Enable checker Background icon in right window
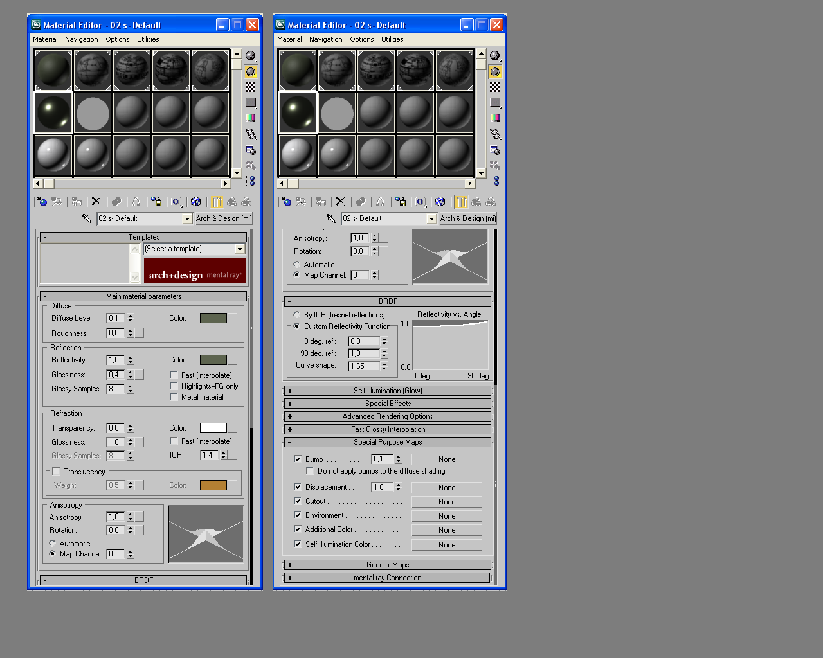This screenshot has height=658, width=823. point(495,87)
